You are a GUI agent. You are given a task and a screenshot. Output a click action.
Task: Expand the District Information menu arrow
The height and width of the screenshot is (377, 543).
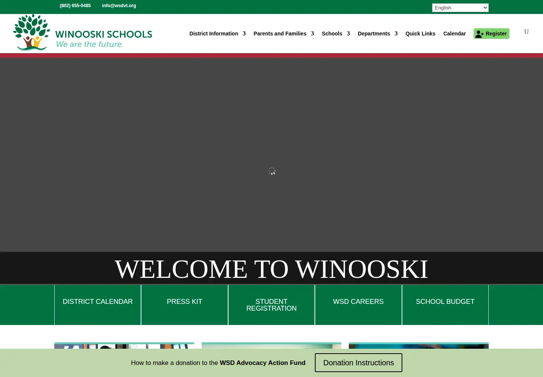(244, 34)
